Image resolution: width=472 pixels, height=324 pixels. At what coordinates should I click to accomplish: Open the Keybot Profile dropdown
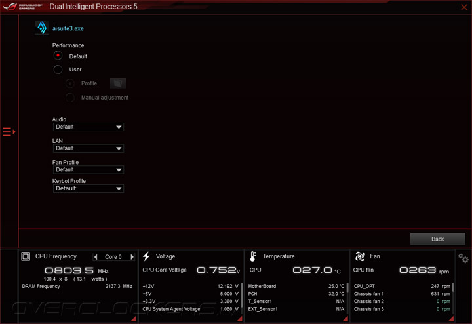click(88, 188)
